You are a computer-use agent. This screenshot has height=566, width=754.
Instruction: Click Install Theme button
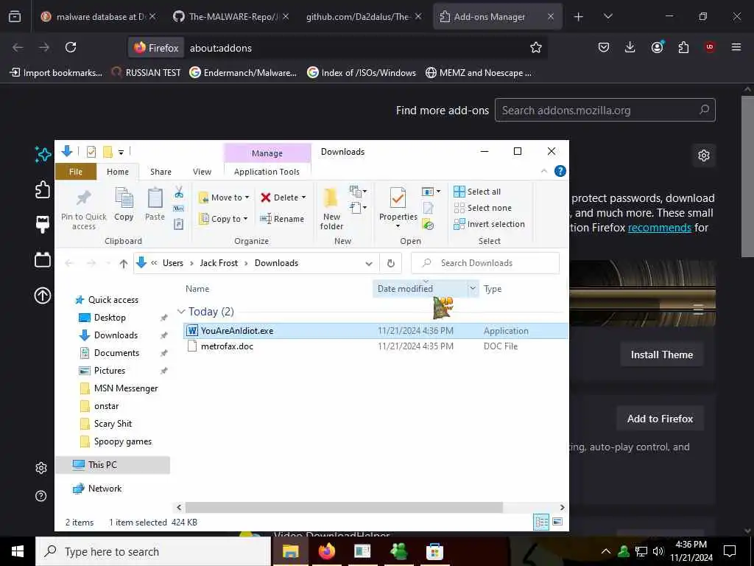662,354
